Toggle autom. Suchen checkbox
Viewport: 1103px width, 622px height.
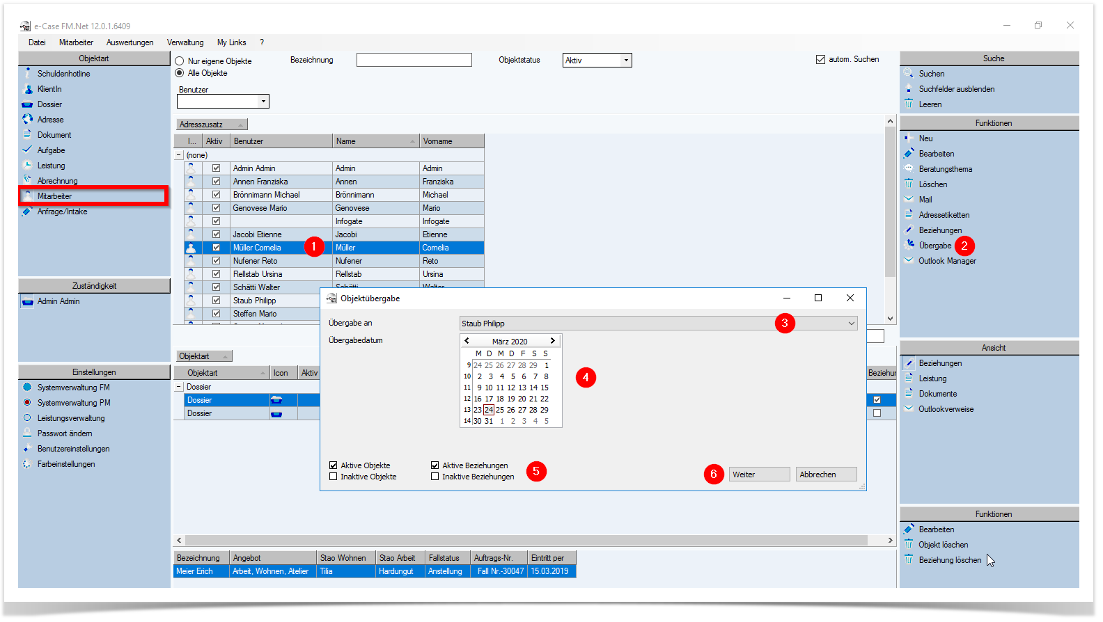tap(820, 59)
